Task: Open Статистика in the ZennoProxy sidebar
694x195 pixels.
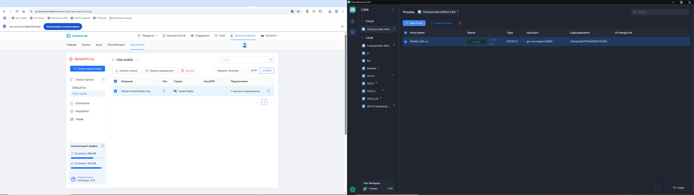Action: (x=82, y=103)
